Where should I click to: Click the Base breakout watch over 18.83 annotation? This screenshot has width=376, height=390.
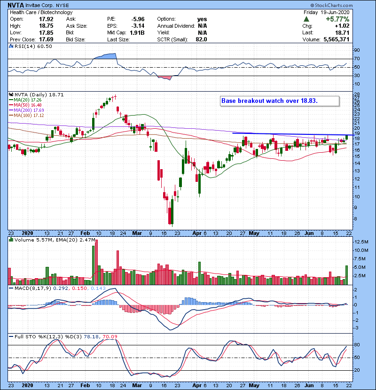click(x=280, y=101)
